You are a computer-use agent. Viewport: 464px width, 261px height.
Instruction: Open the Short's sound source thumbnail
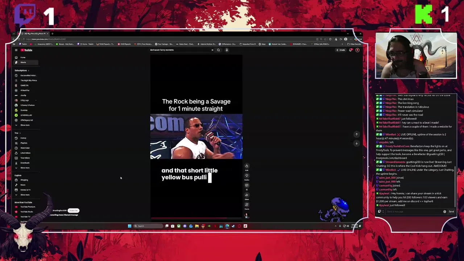coord(246,215)
